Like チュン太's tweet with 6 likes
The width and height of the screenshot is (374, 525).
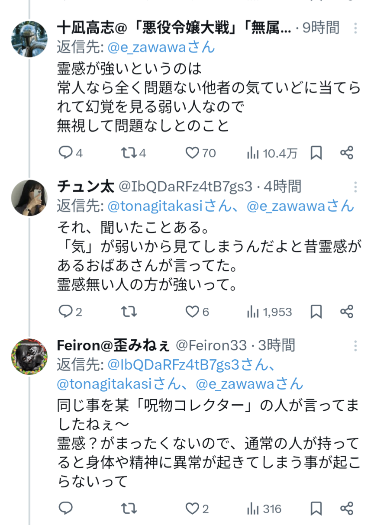pos(192,311)
